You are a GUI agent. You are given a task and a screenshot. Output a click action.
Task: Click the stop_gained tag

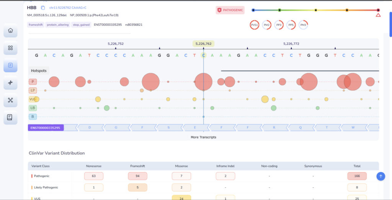pos(81,25)
